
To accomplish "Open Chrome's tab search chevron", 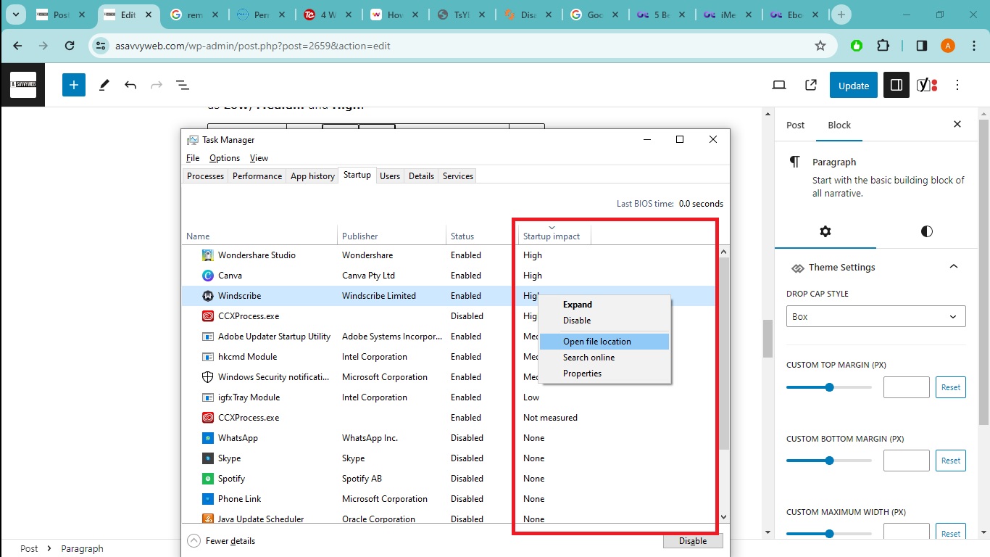I will (x=15, y=15).
